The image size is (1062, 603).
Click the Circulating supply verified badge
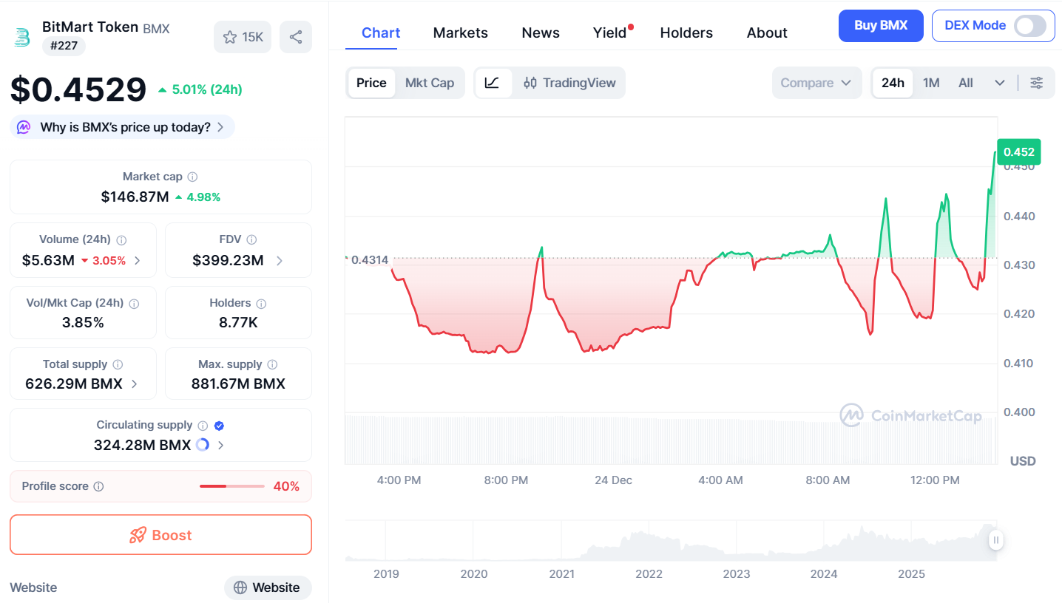pyautogui.click(x=219, y=426)
